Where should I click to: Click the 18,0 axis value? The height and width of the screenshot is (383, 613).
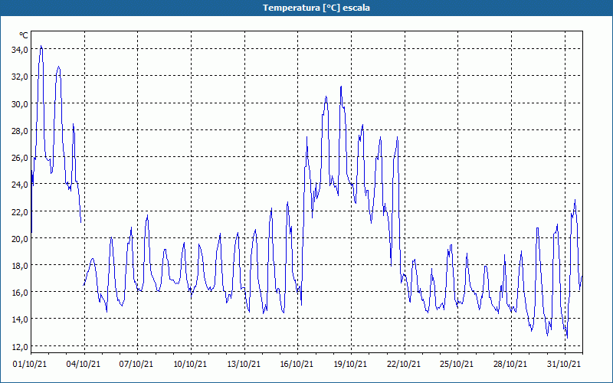click(x=20, y=266)
